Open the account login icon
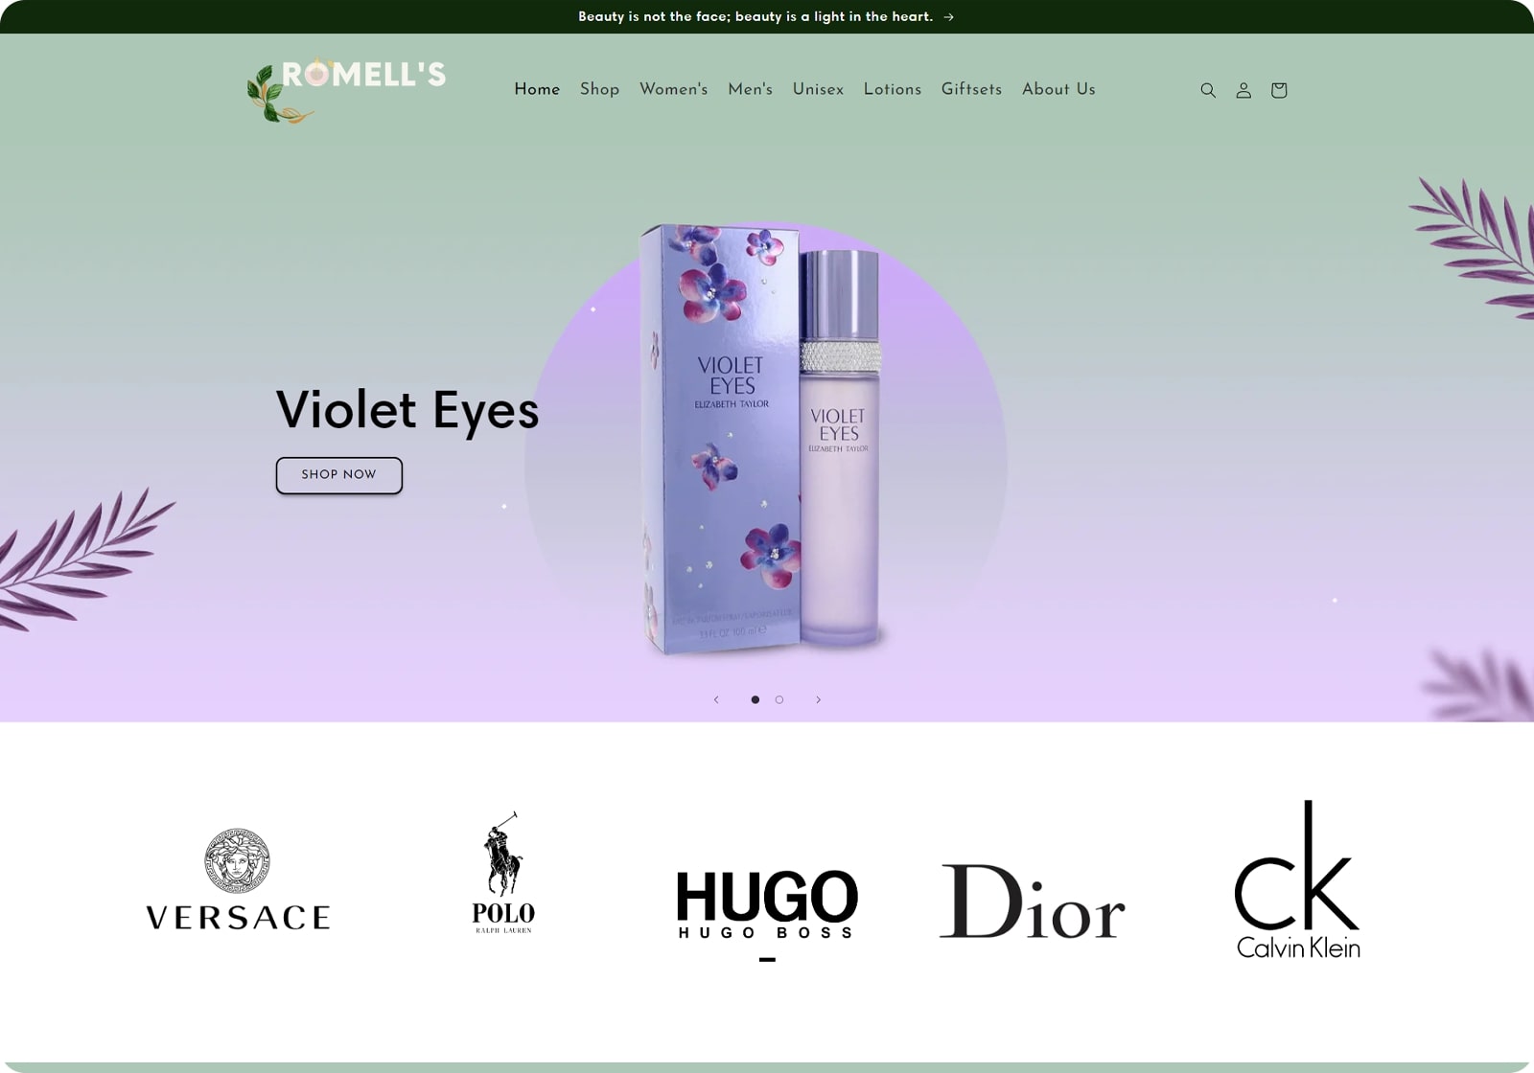 tap(1243, 90)
